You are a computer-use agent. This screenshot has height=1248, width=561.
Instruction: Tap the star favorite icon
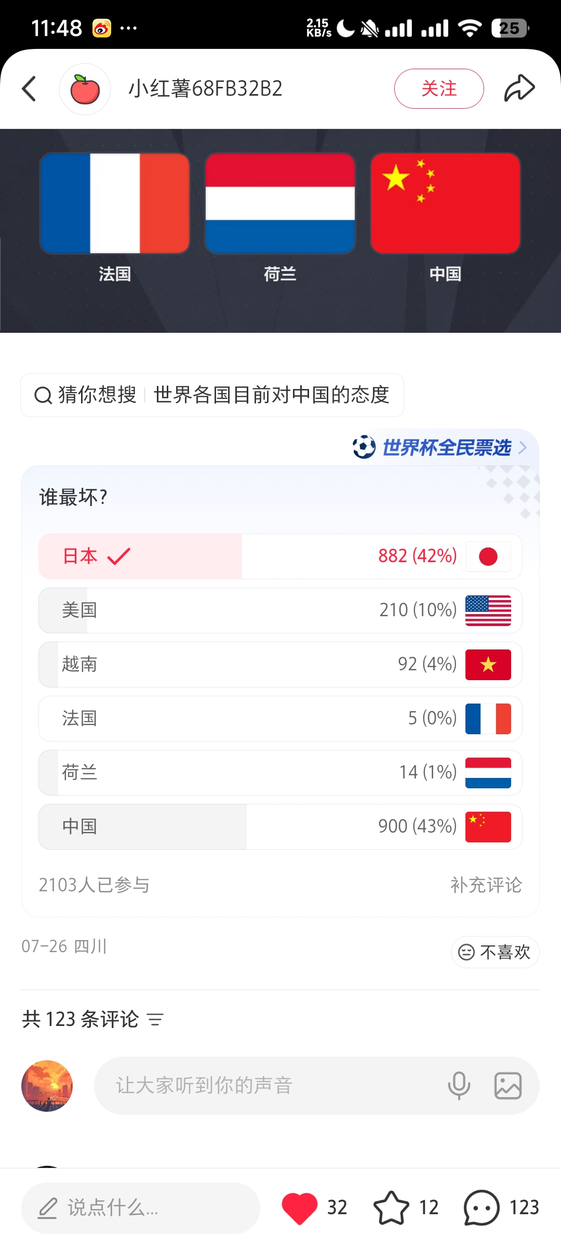[391, 1207]
